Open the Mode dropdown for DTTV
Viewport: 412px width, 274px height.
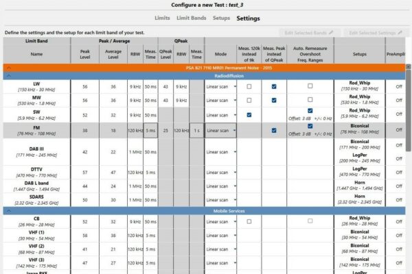220,173
